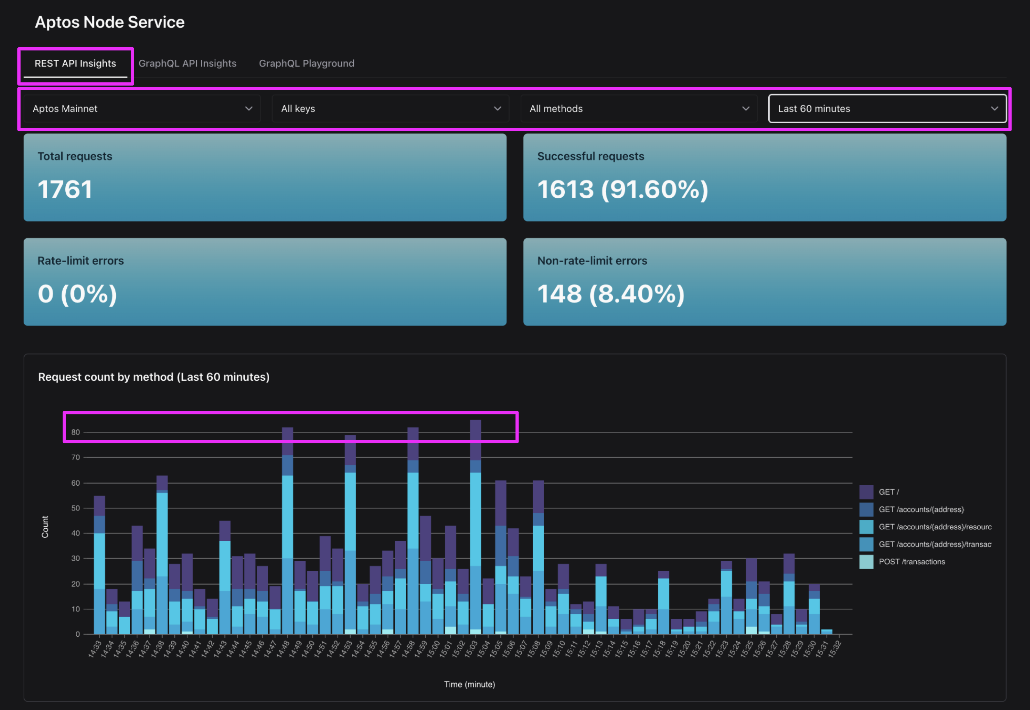Click the POST /transactions legend label
Image resolution: width=1030 pixels, height=710 pixels.
912,561
